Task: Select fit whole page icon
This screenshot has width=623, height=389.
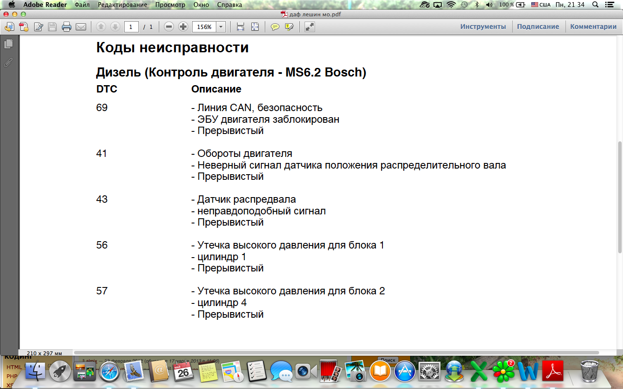Action: (255, 27)
